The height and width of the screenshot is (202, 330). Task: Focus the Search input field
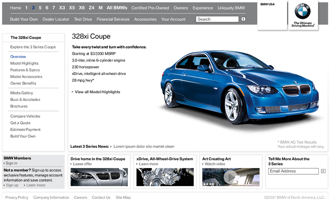pyautogui.click(x=217, y=19)
